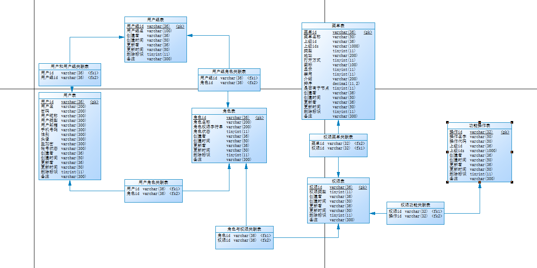Click right-middle selection handle of 功能操作表
537x268 pixels.
coord(512,152)
